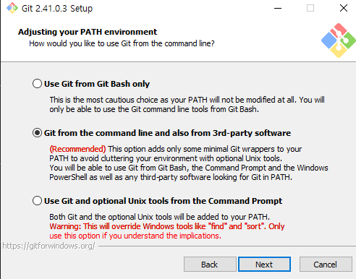The image size is (356, 279).
Task: Click the large Git logo in the header
Action: click(x=339, y=40)
